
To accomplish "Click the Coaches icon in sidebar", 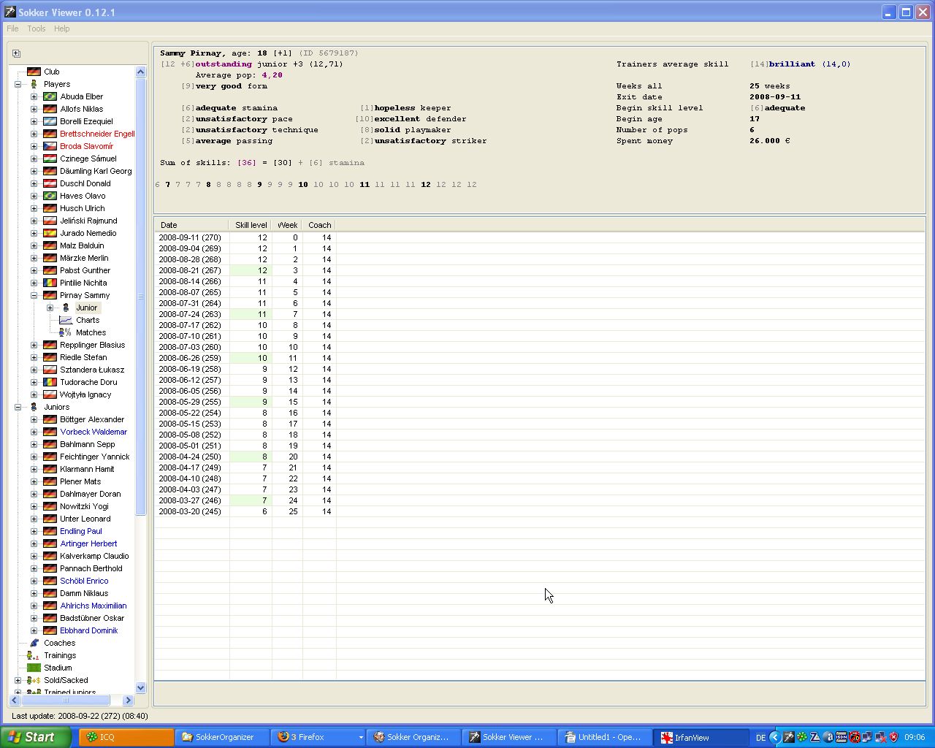I will pyautogui.click(x=34, y=643).
